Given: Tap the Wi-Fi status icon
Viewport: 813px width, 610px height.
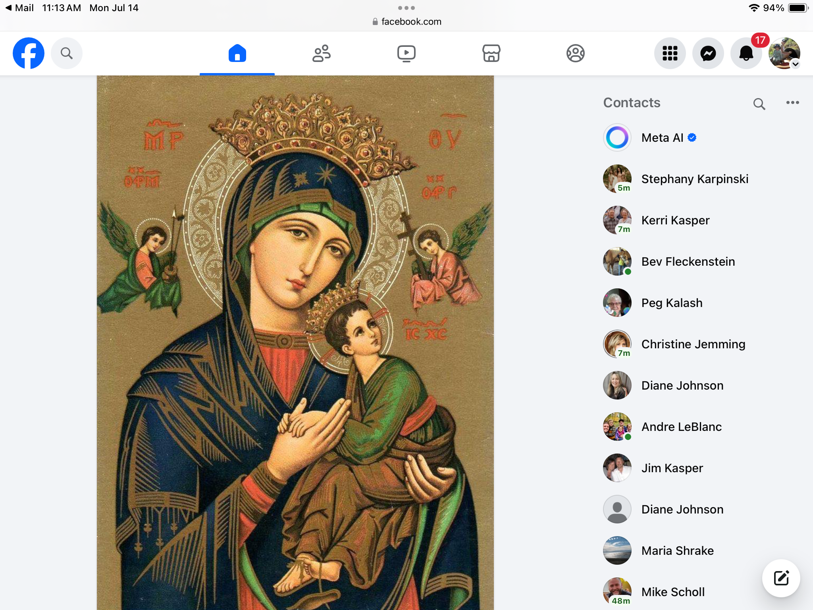Looking at the screenshot, I should pos(754,8).
